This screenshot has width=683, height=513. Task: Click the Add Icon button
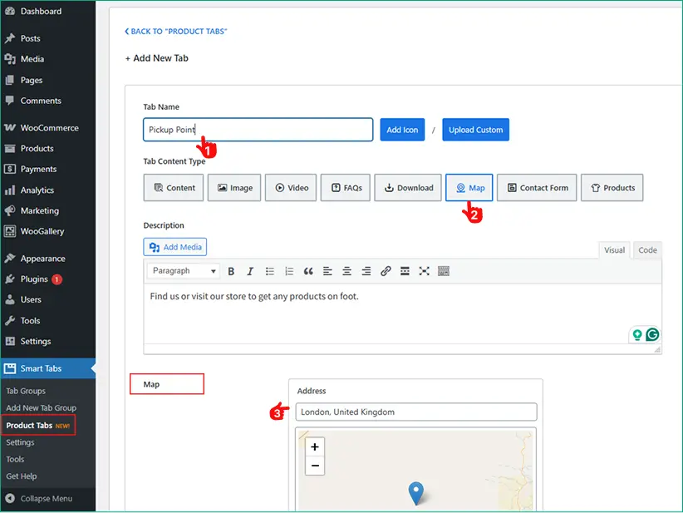[x=403, y=130]
